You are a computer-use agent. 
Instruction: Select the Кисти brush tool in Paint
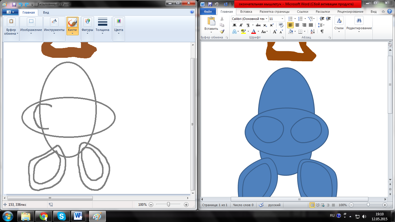pos(72,26)
